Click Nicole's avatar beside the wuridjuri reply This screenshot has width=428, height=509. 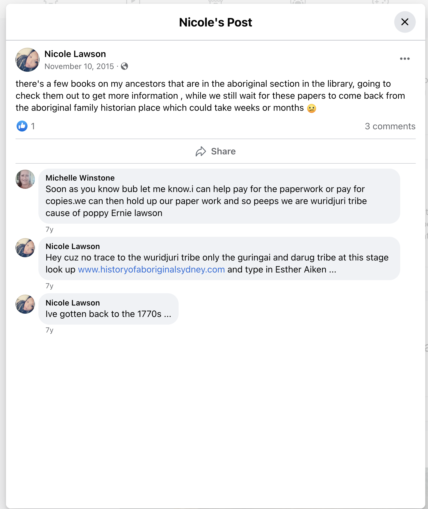(x=25, y=248)
